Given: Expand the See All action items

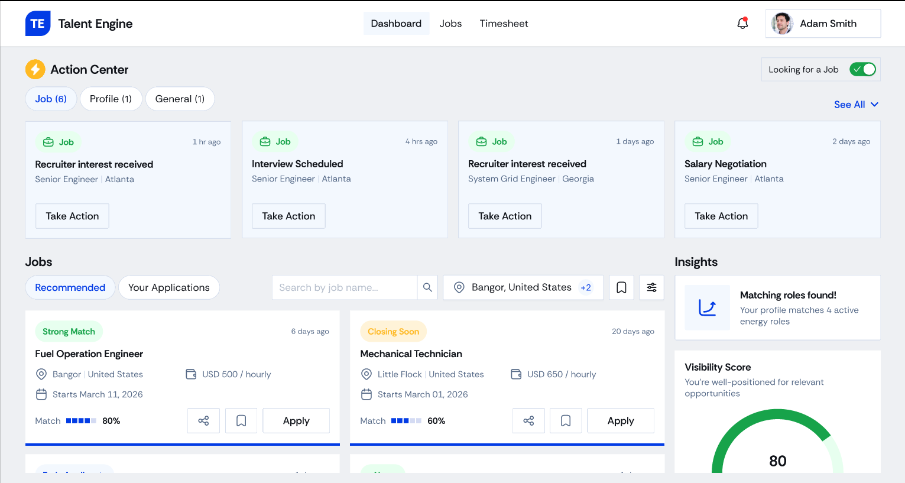Looking at the screenshot, I should pyautogui.click(x=856, y=105).
